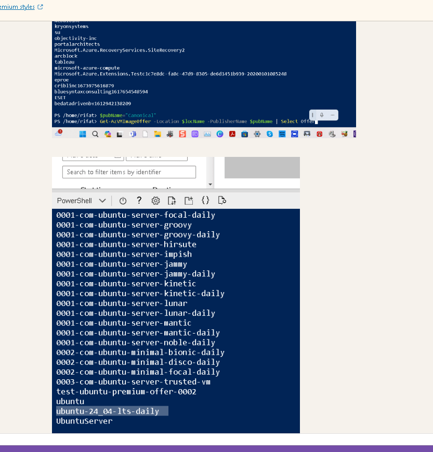Open the blank document app in the taskbar
This screenshot has height=452, width=433.
(145, 134)
